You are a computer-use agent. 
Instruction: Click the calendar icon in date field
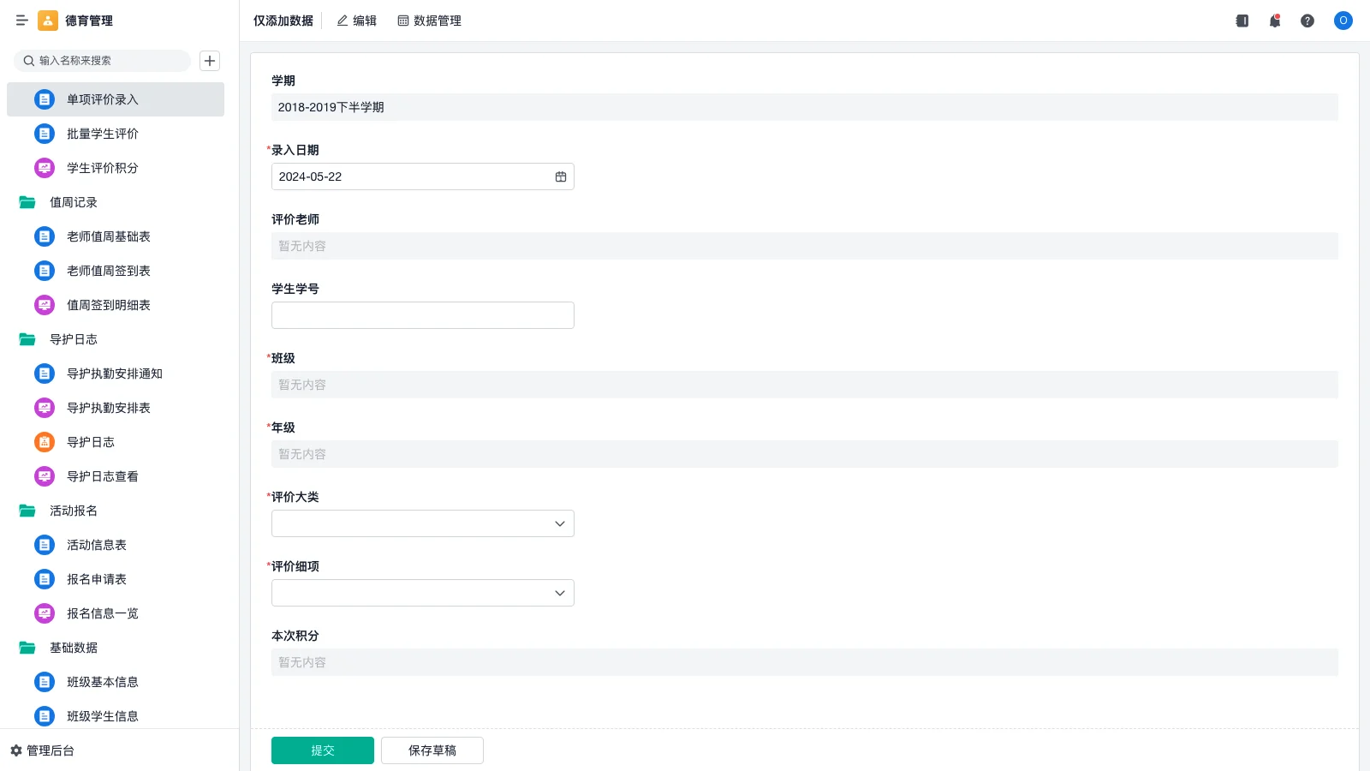561,176
